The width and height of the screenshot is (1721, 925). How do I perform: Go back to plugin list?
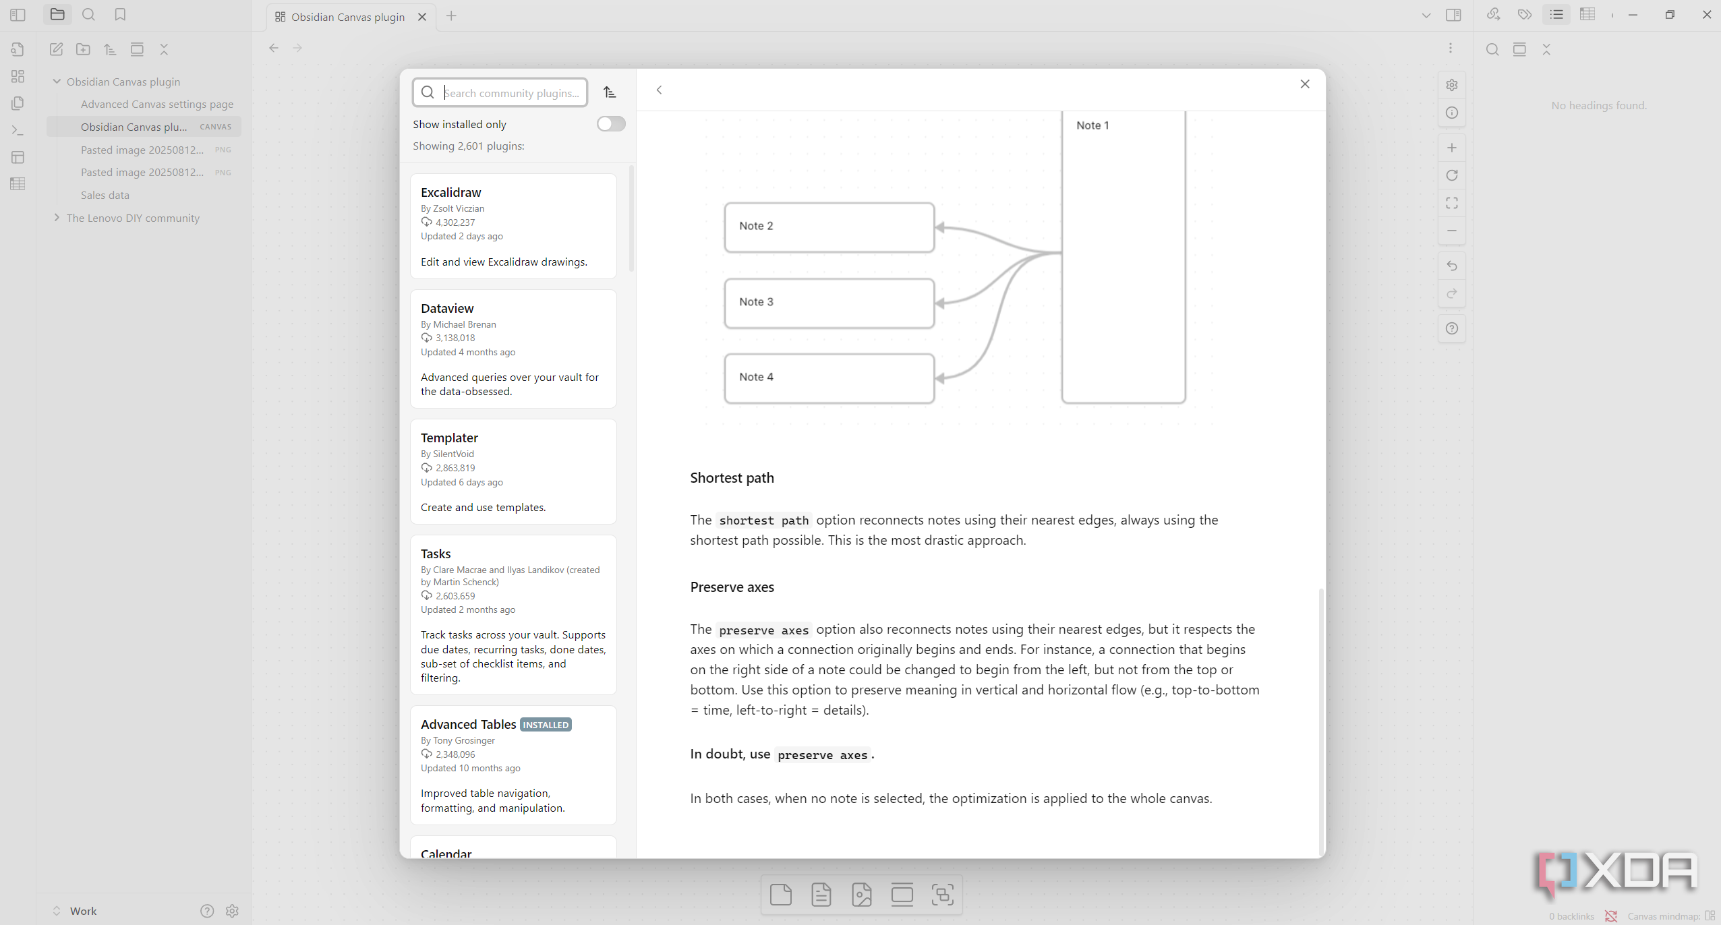coord(660,90)
